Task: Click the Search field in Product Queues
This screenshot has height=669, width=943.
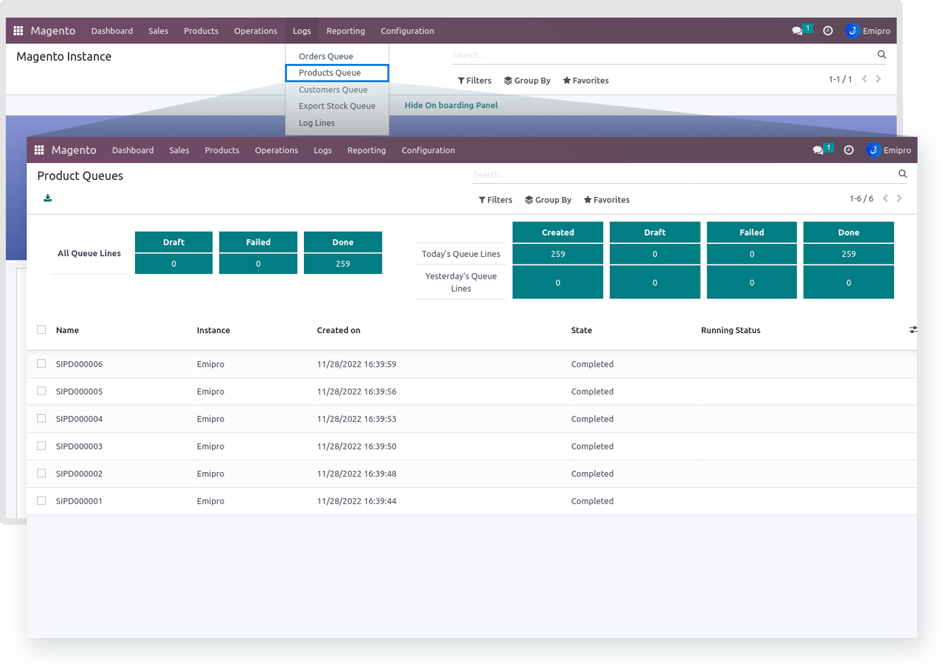Action: coord(681,174)
